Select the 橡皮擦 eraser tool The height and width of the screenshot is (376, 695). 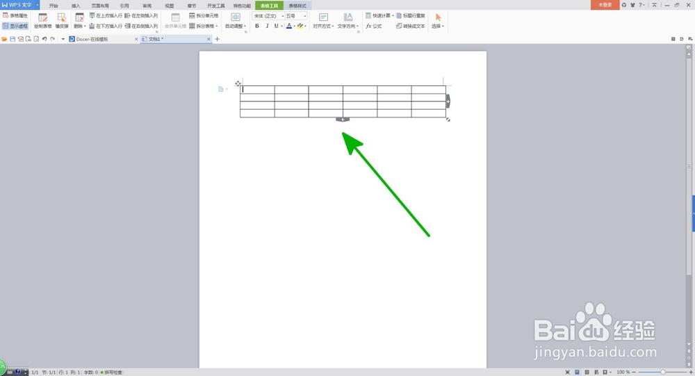(x=62, y=21)
